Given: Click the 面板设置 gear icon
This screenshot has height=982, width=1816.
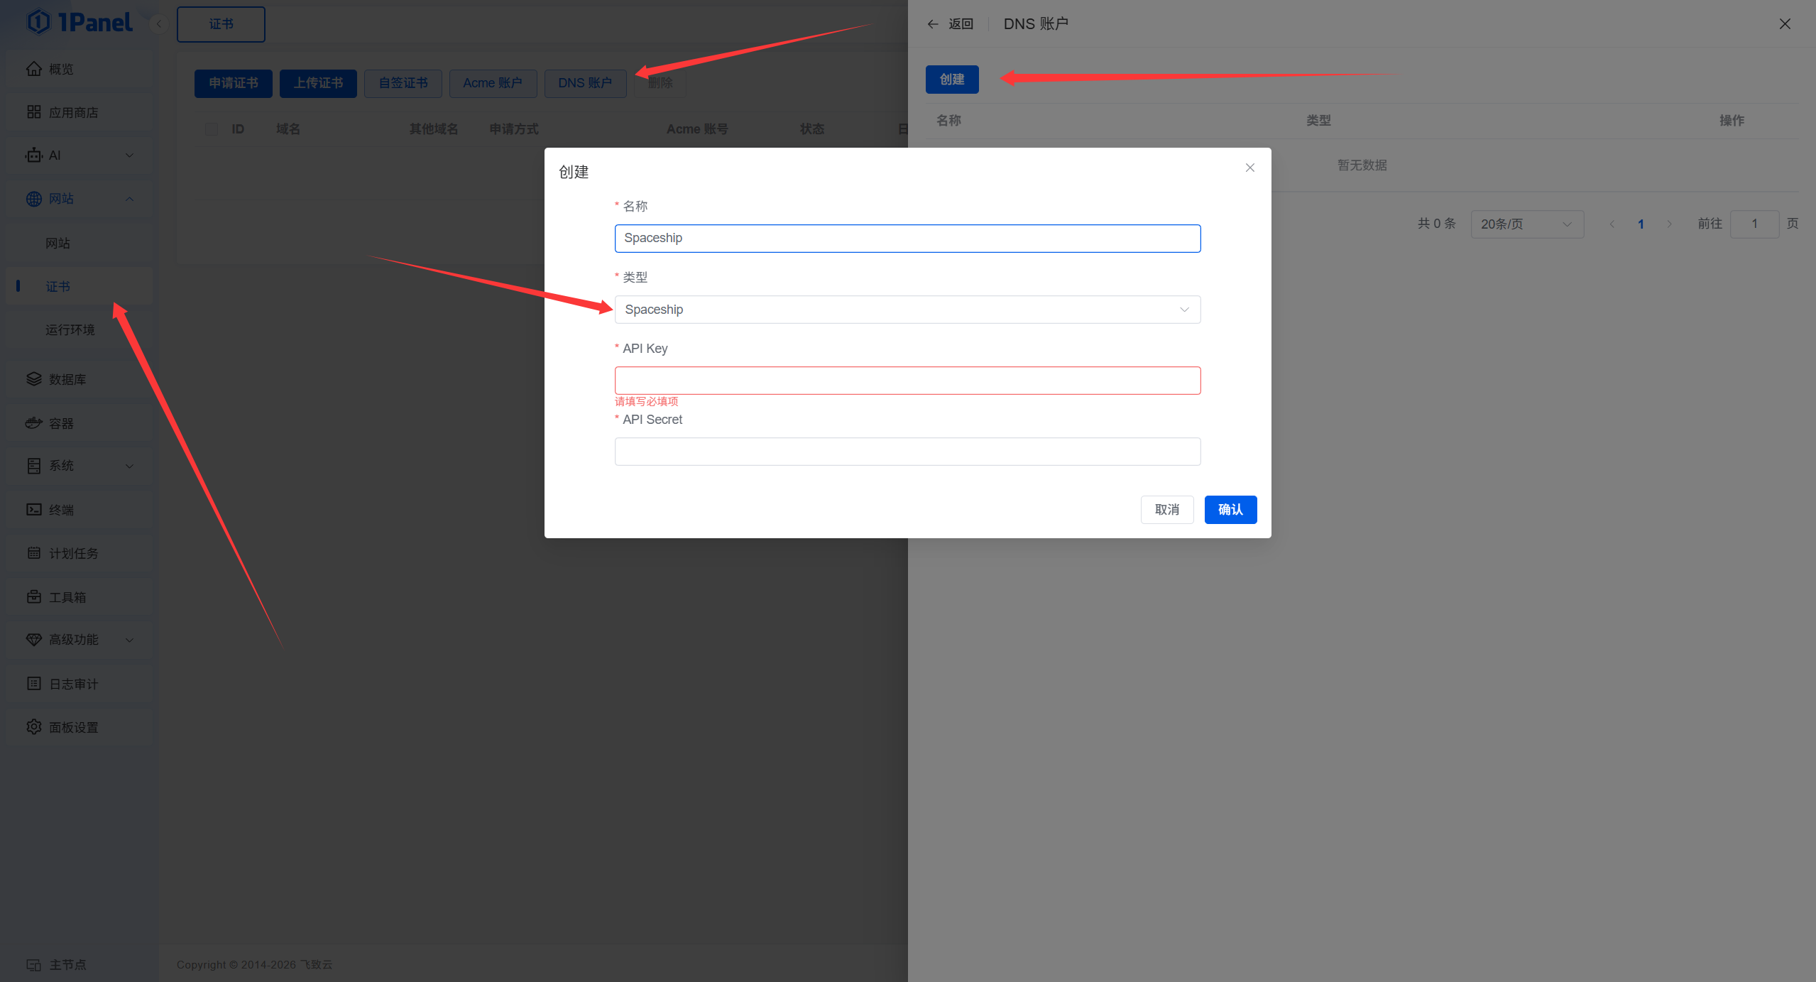Looking at the screenshot, I should (33, 727).
